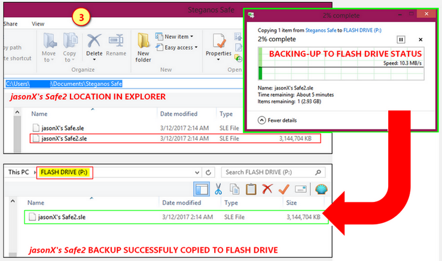The height and width of the screenshot is (261, 442).
Task: Create a New folder from ribbon
Action: coord(143,47)
